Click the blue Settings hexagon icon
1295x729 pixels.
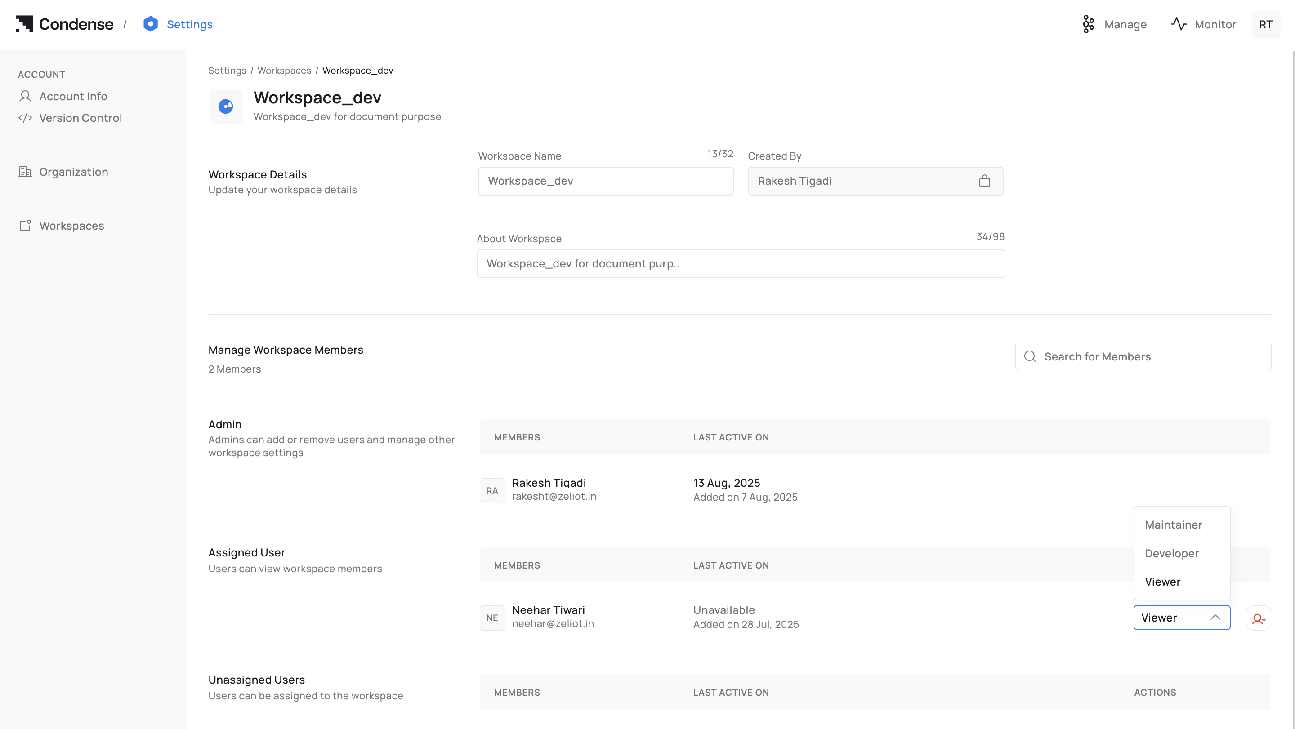coord(150,24)
